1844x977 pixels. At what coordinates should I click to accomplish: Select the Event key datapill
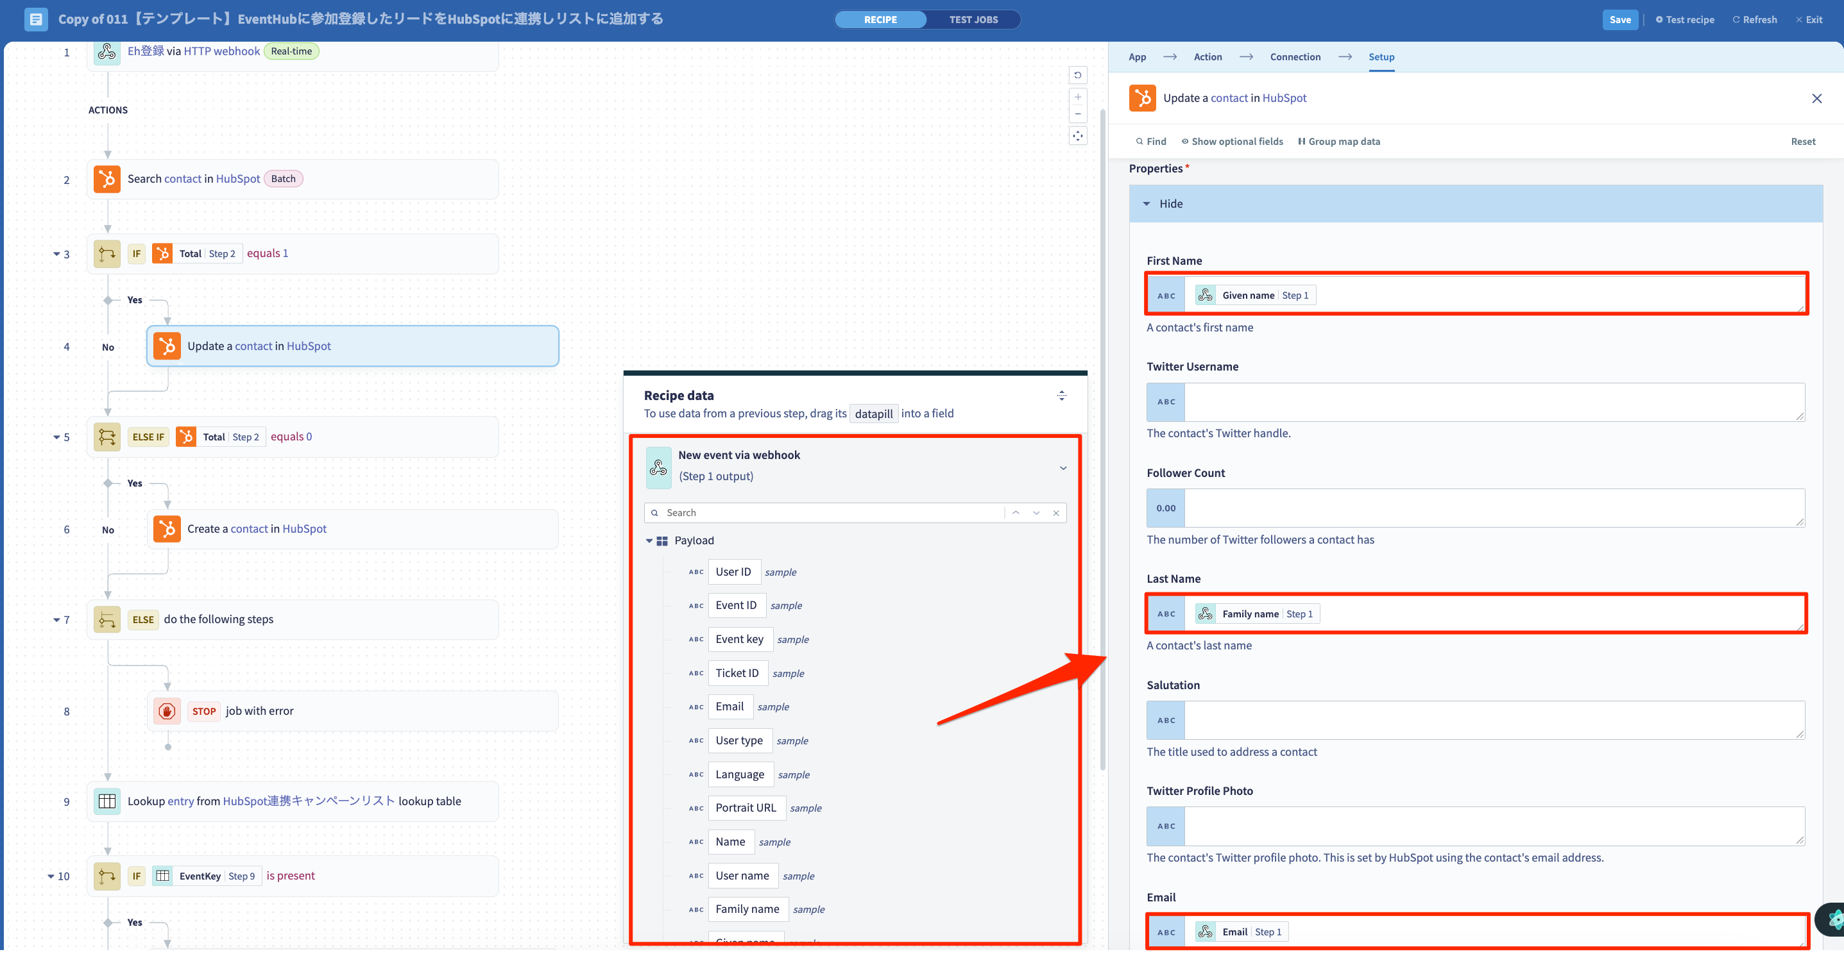pyautogui.click(x=740, y=639)
